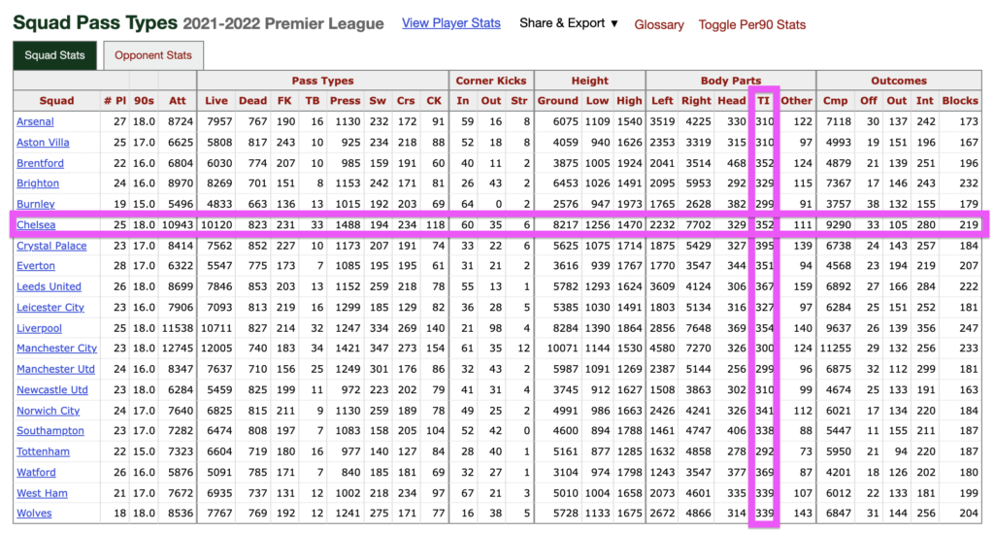
Task: Sort by the Dead column header
Action: 252,101
